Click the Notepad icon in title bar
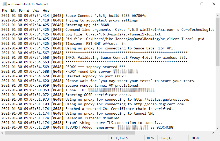The image size is (220, 141). (x=4, y=4)
